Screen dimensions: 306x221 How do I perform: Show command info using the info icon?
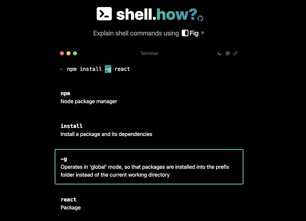(228, 53)
